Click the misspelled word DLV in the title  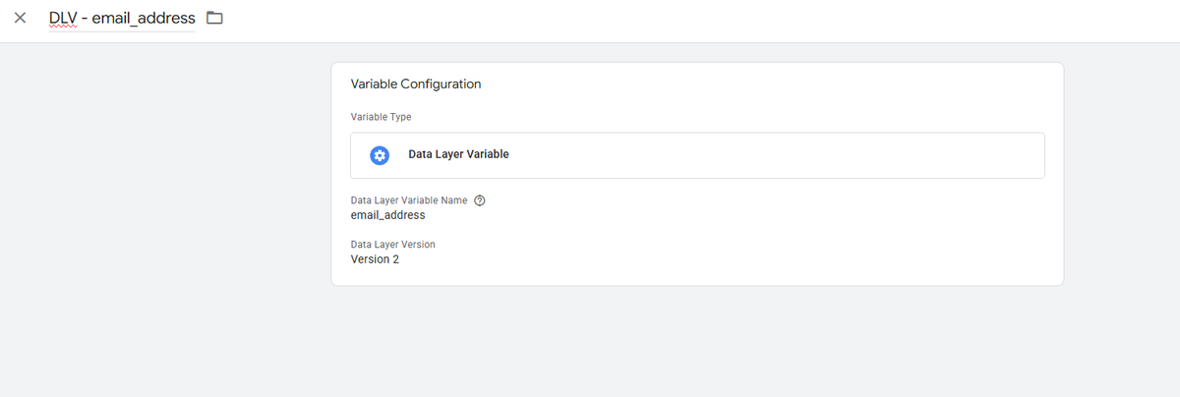tap(63, 19)
